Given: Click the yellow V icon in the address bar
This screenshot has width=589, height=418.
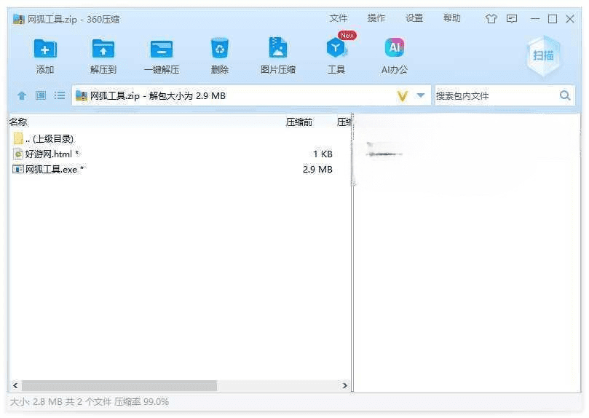Looking at the screenshot, I should click(402, 95).
